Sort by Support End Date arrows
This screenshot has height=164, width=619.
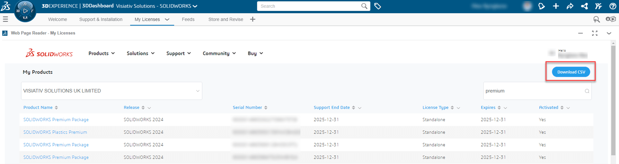pos(353,108)
